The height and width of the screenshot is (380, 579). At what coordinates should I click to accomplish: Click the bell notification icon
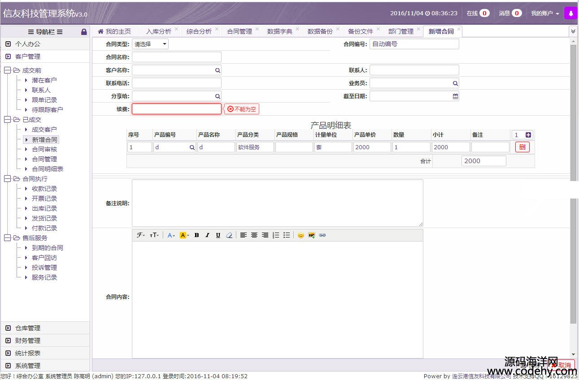570,13
